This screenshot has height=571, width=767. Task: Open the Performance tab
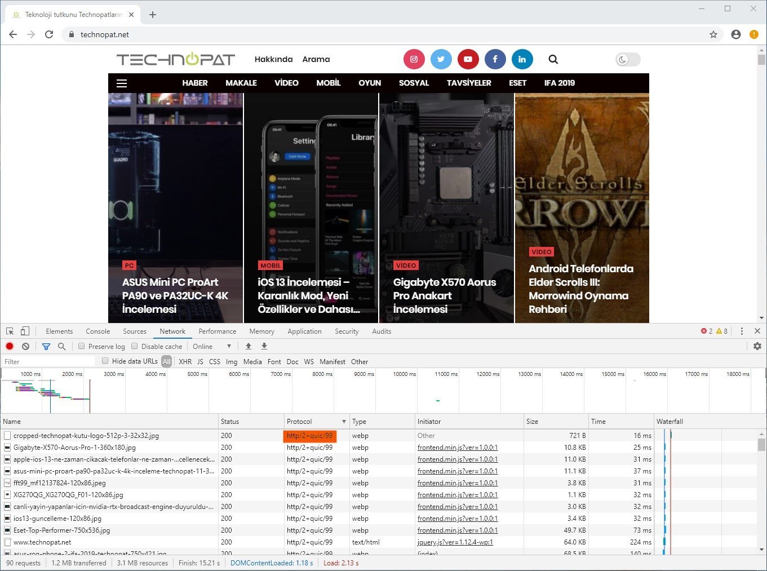tap(217, 331)
